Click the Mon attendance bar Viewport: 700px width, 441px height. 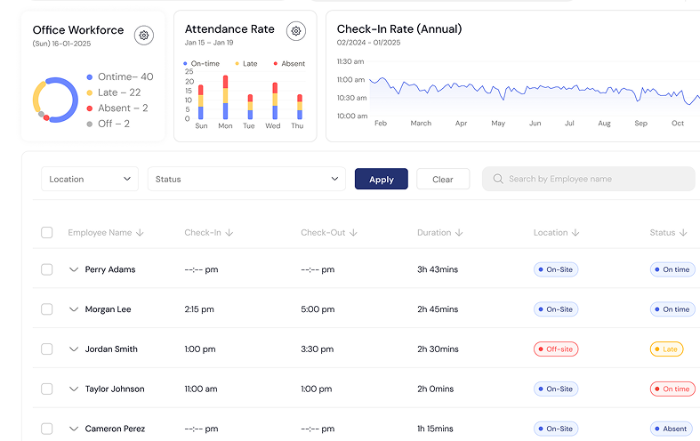225,97
